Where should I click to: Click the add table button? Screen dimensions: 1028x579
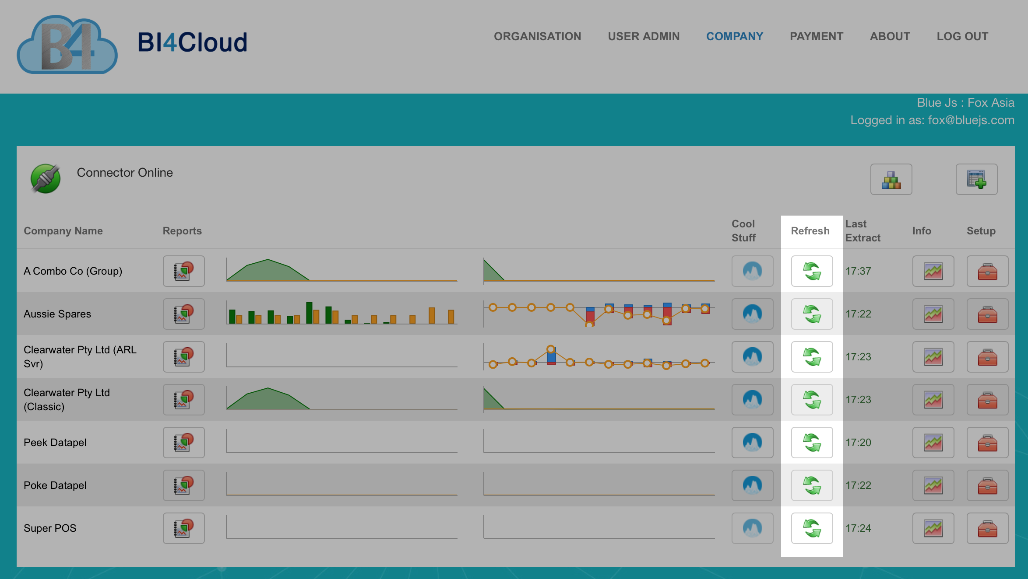coord(977,179)
